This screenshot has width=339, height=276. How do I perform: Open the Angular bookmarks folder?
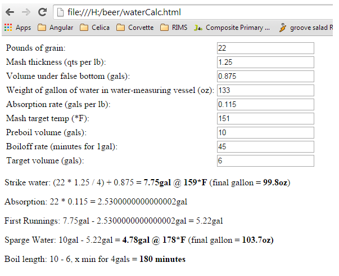pyautogui.click(x=55, y=28)
